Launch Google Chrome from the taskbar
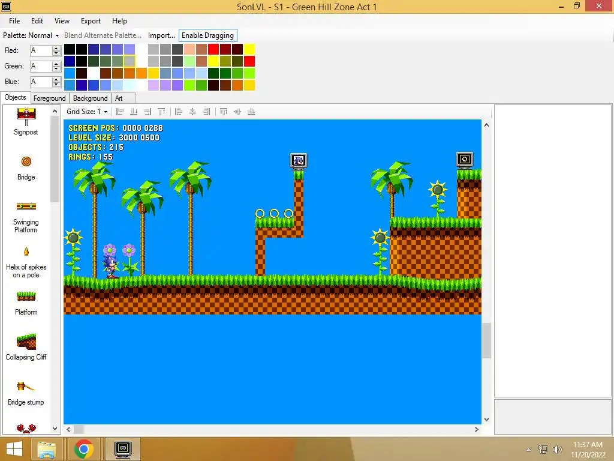614x461 pixels. click(x=83, y=449)
